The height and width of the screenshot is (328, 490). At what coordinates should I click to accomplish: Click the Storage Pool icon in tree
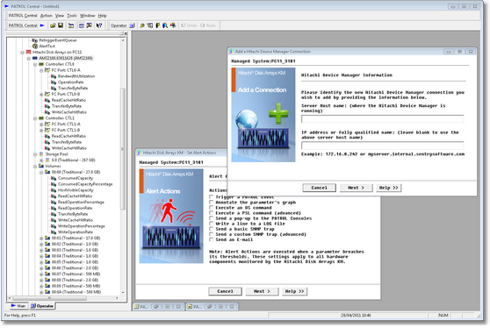tap(41, 154)
